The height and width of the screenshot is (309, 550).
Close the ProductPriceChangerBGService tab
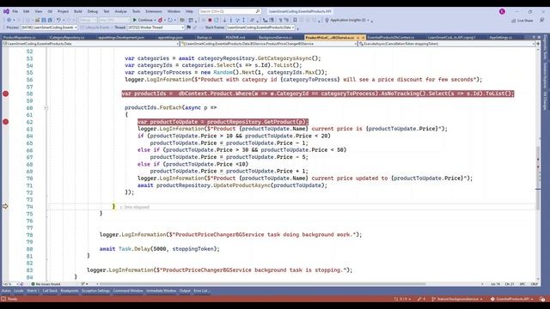click(x=363, y=37)
